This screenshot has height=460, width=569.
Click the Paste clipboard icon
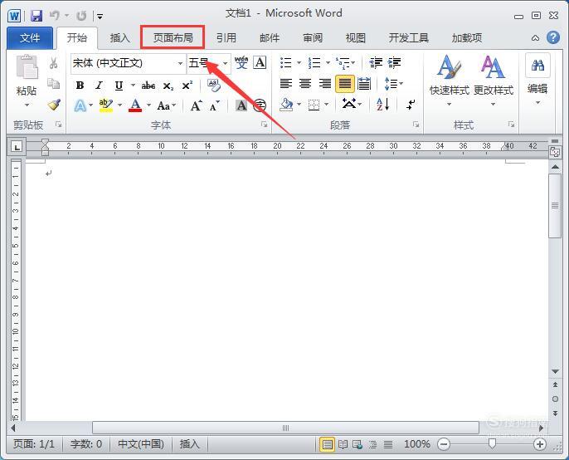(27, 67)
